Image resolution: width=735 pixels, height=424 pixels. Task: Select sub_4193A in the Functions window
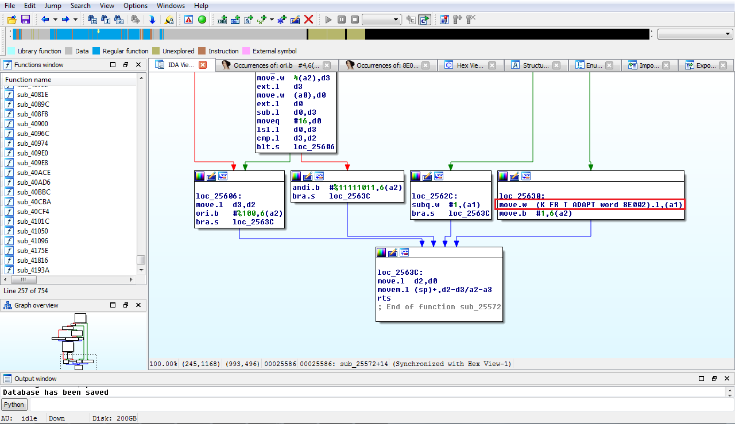pyautogui.click(x=33, y=270)
